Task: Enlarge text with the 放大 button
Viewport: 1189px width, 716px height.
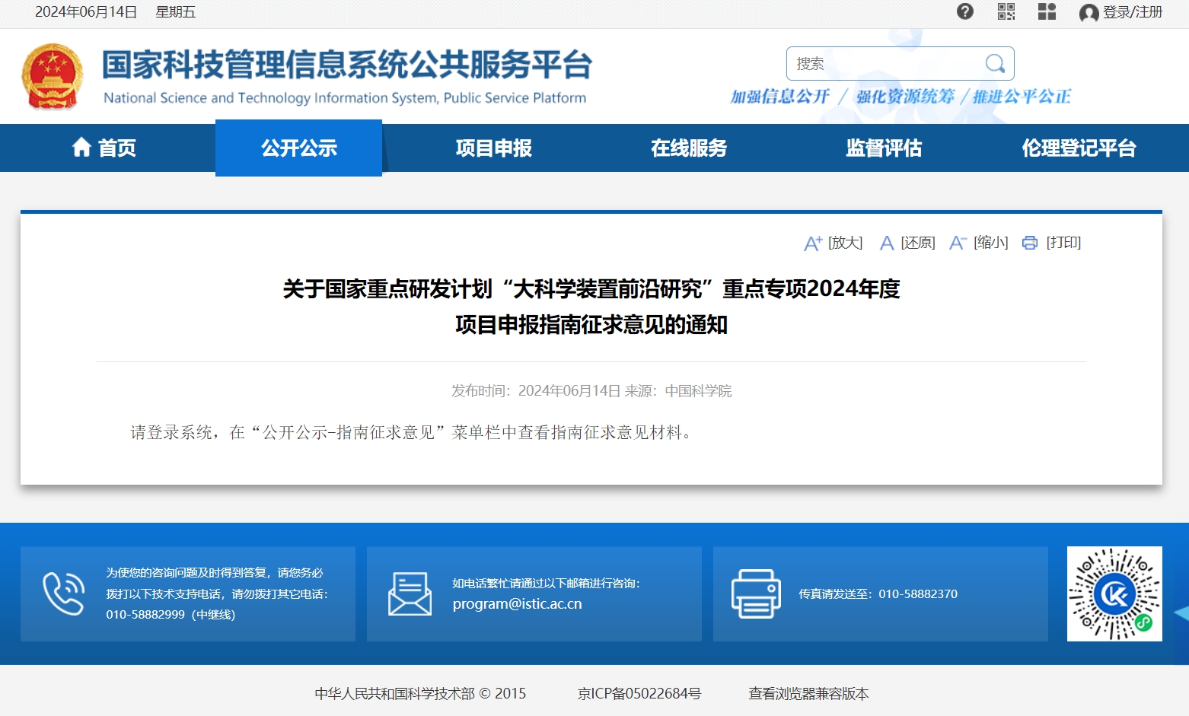Action: coord(834,243)
